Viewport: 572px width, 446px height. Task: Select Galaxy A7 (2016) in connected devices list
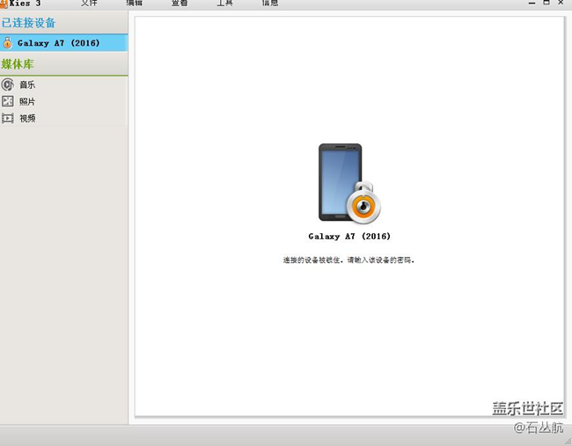(58, 42)
